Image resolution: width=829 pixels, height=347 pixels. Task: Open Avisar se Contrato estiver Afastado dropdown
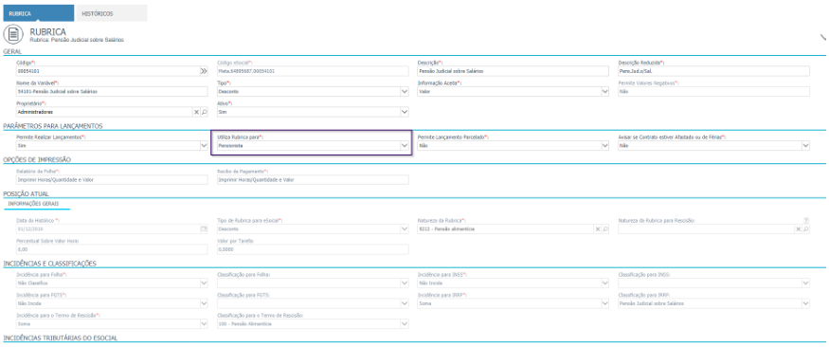click(x=805, y=145)
